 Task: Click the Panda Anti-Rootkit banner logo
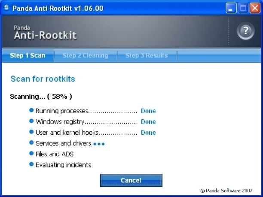coord(45,33)
